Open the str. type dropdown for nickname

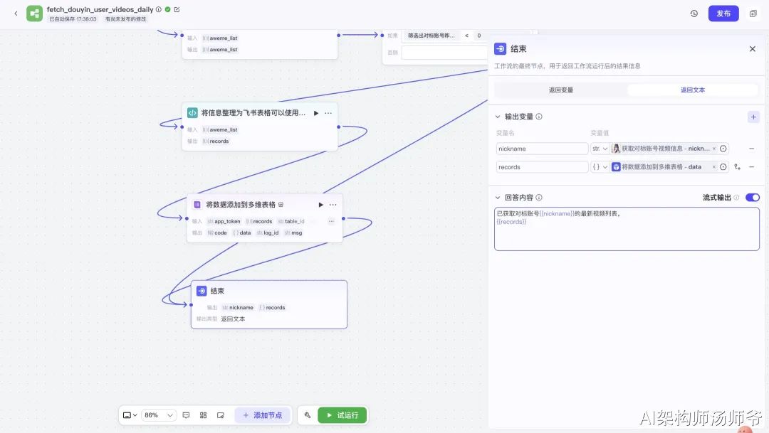[x=600, y=149]
